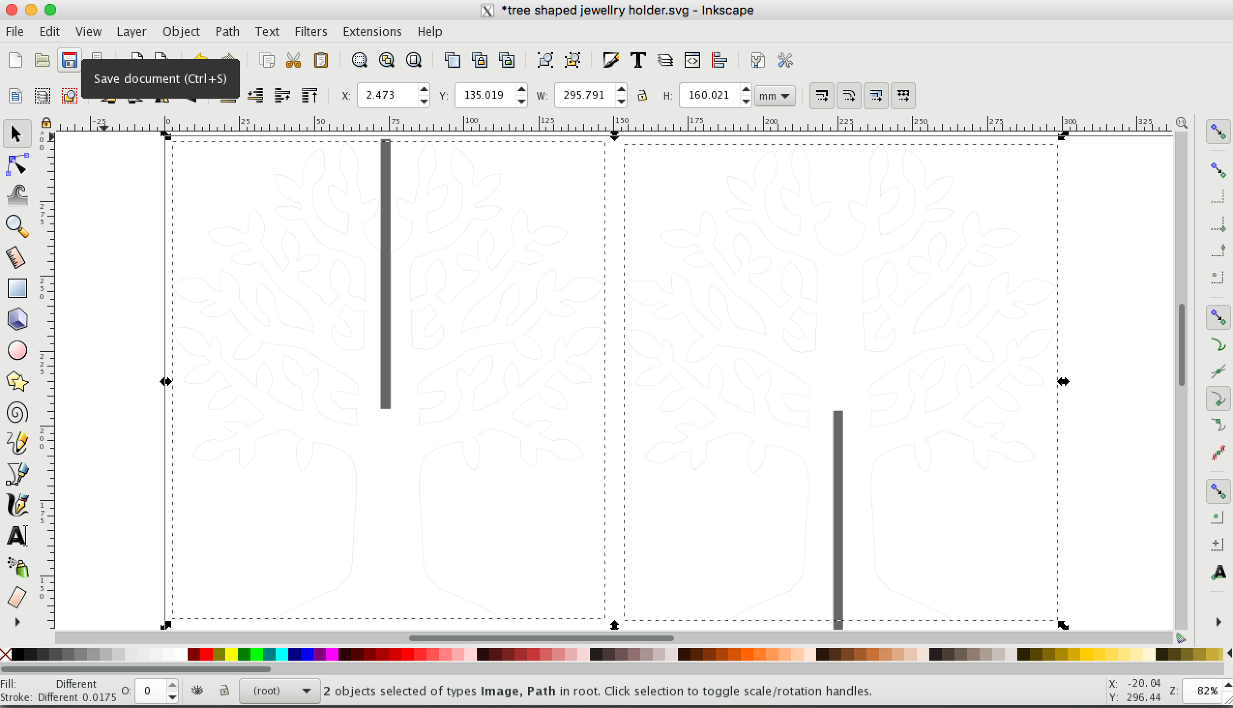This screenshot has height=708, width=1233.
Task: Open the File menu
Action: click(15, 31)
